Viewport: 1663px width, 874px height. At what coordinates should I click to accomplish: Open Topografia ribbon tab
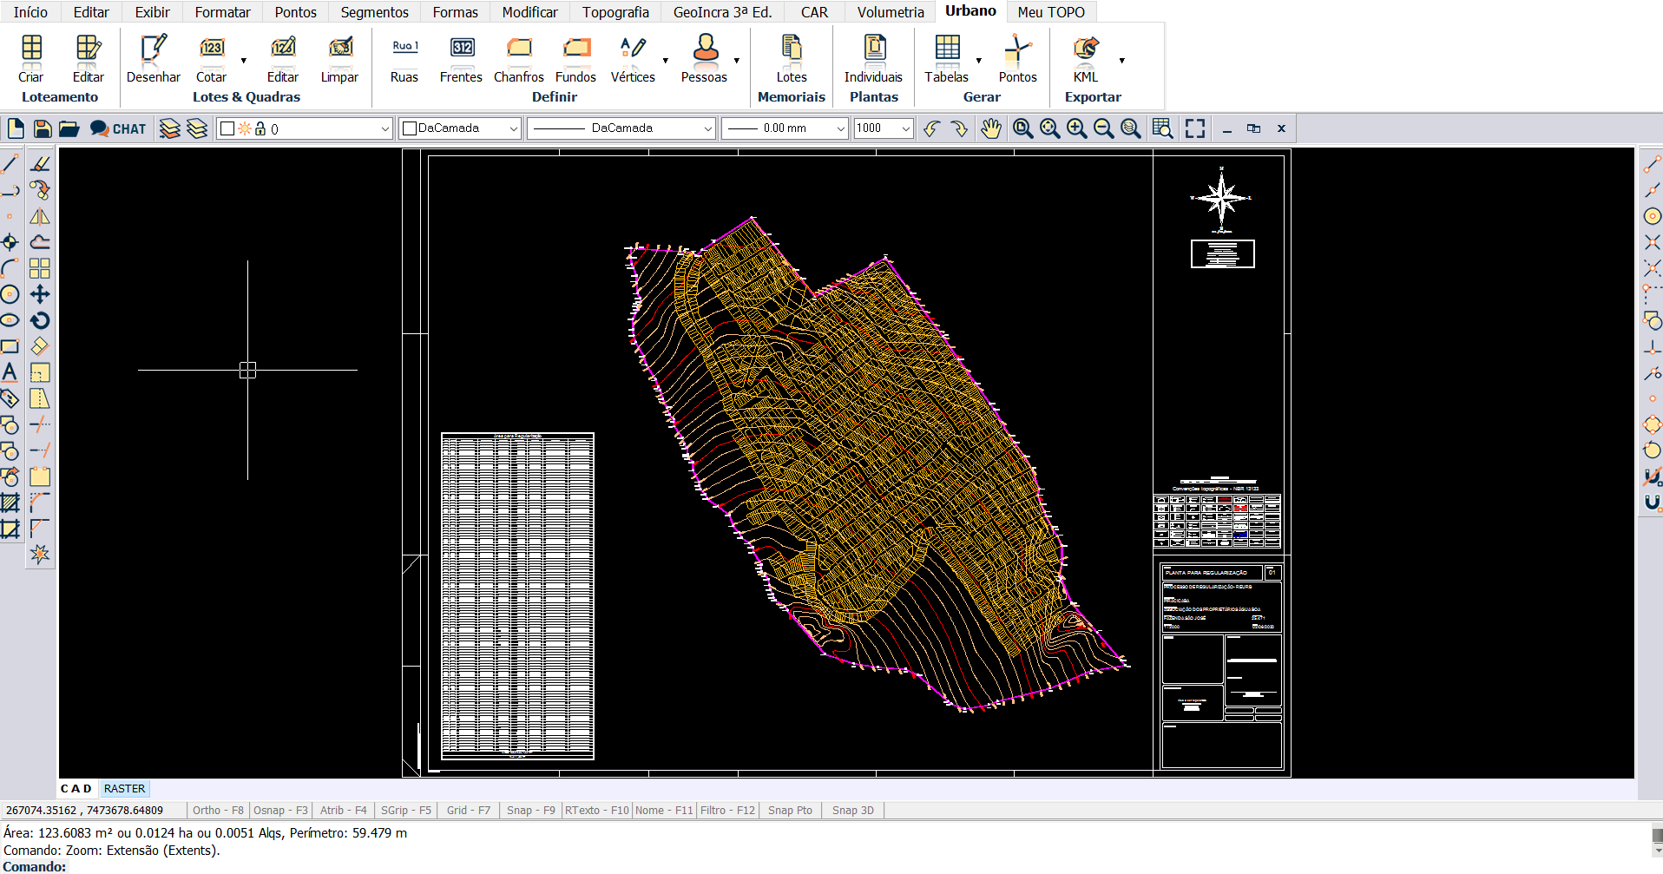pyautogui.click(x=615, y=12)
